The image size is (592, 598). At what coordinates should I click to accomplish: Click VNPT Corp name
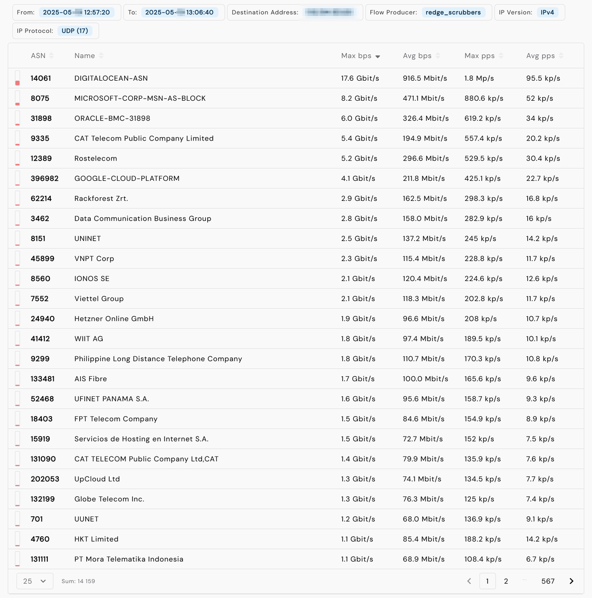coord(94,259)
